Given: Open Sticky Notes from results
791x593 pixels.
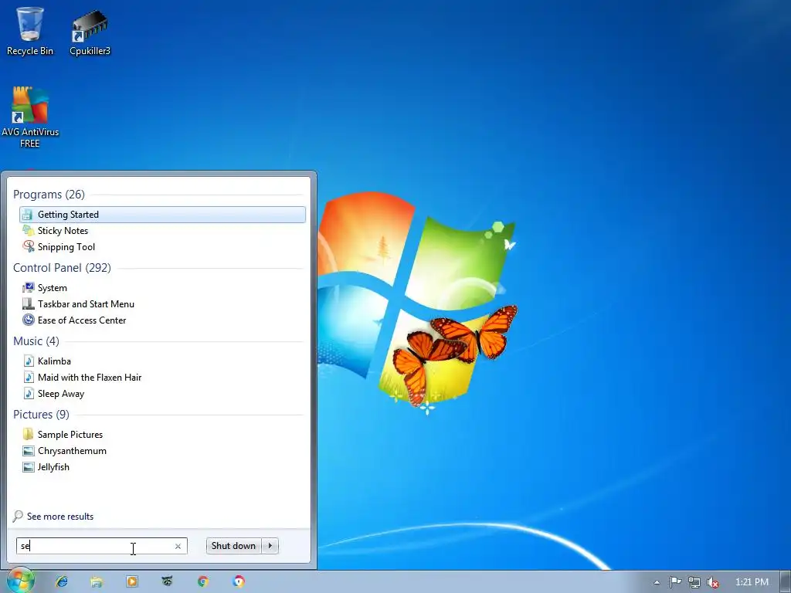Looking at the screenshot, I should click(162, 230).
